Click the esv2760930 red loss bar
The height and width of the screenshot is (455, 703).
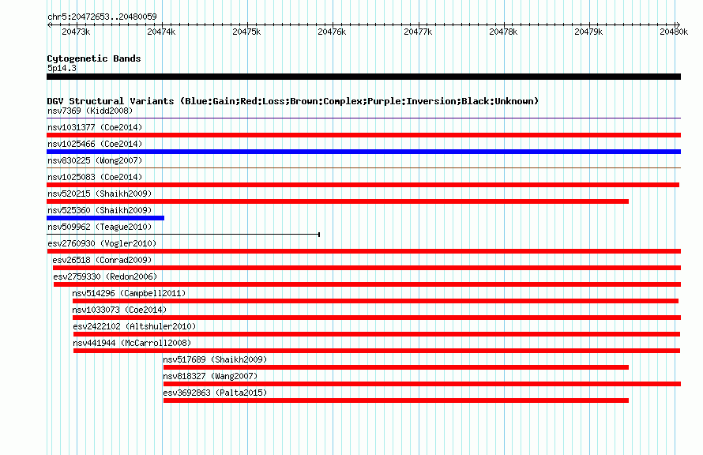pyautogui.click(x=363, y=251)
